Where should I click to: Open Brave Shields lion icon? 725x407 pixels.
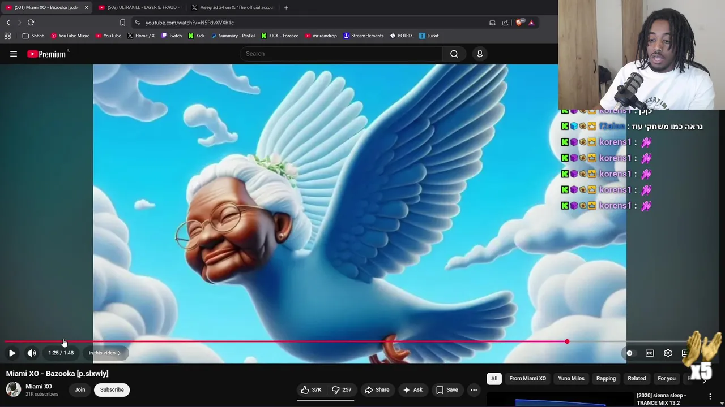point(519,23)
